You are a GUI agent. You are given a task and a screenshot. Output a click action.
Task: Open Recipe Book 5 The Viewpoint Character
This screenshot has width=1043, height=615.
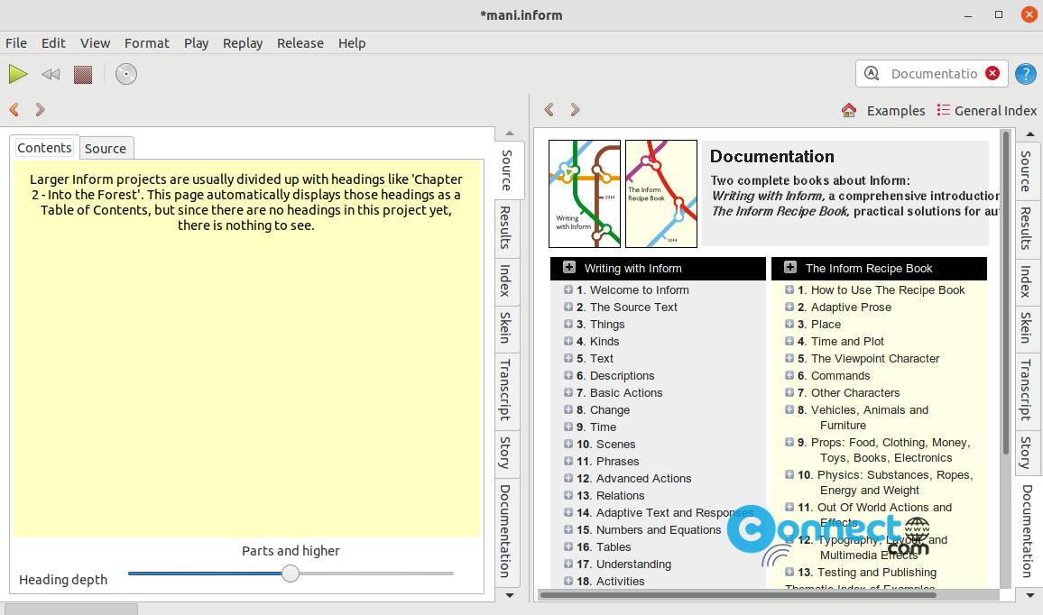pyautogui.click(x=874, y=359)
